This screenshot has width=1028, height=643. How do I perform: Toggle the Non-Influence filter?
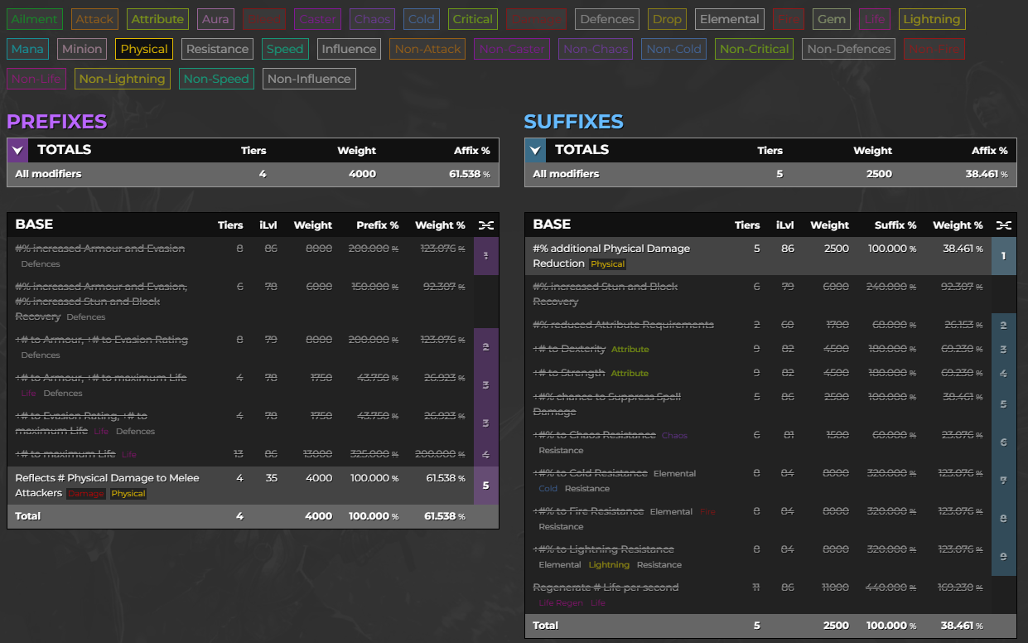pos(309,79)
